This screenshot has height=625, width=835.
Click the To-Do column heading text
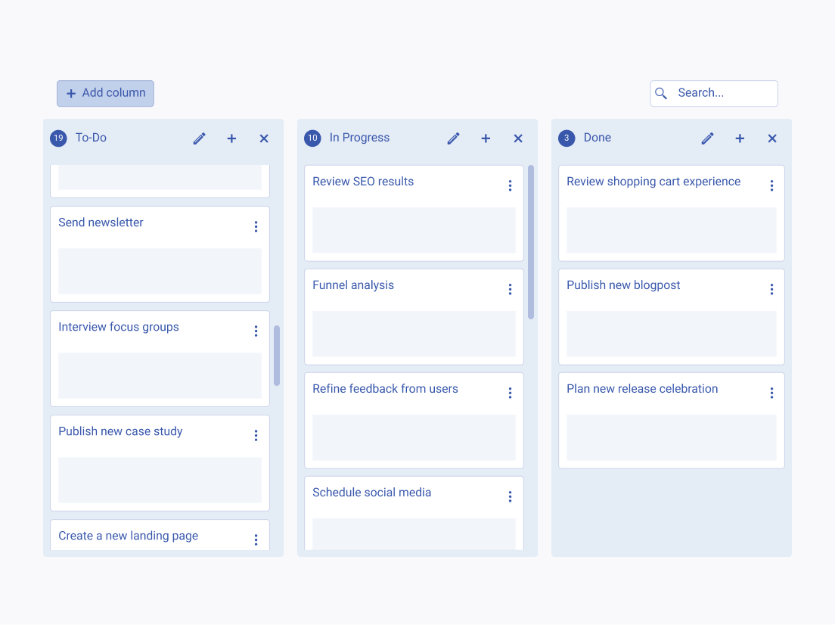[91, 138]
